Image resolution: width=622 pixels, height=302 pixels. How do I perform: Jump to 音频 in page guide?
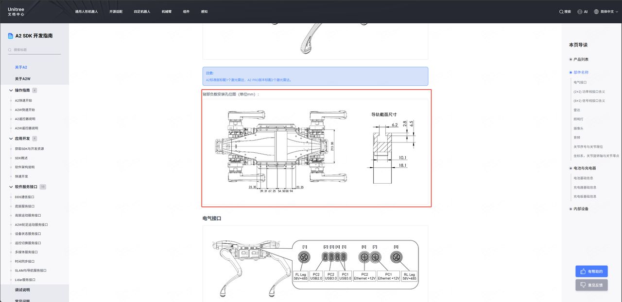pyautogui.click(x=577, y=138)
